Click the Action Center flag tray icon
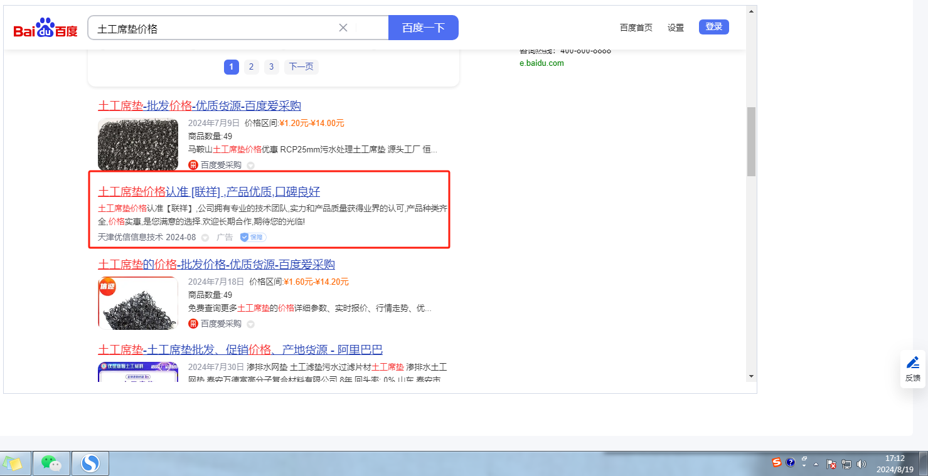928x476 pixels. (x=831, y=465)
